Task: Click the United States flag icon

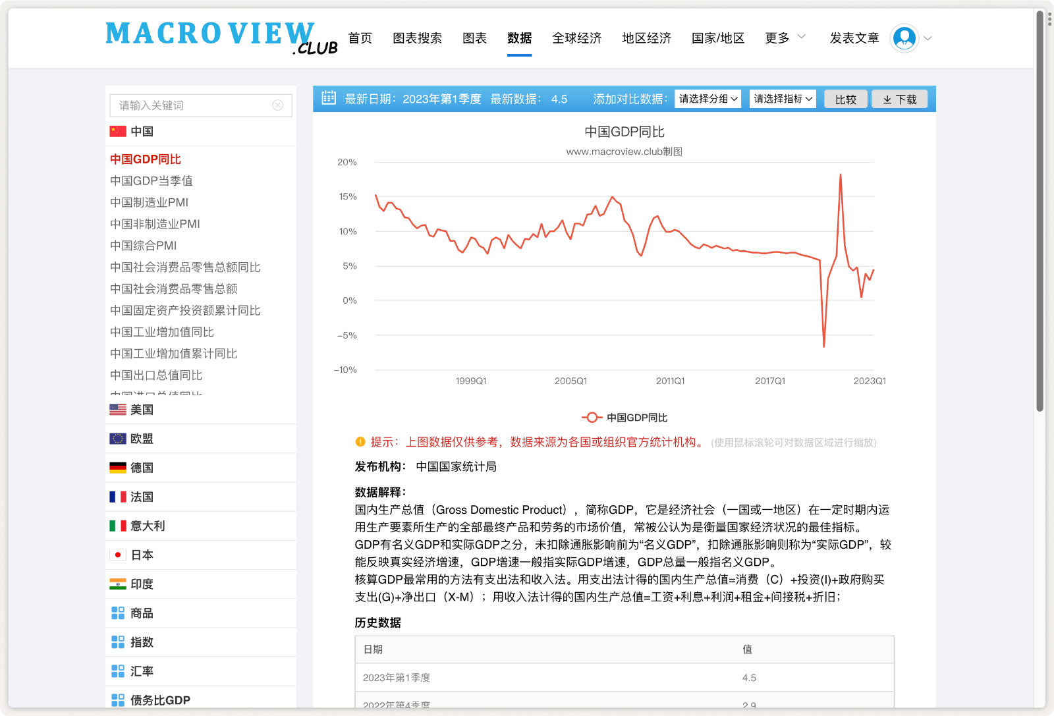Action: (x=117, y=409)
